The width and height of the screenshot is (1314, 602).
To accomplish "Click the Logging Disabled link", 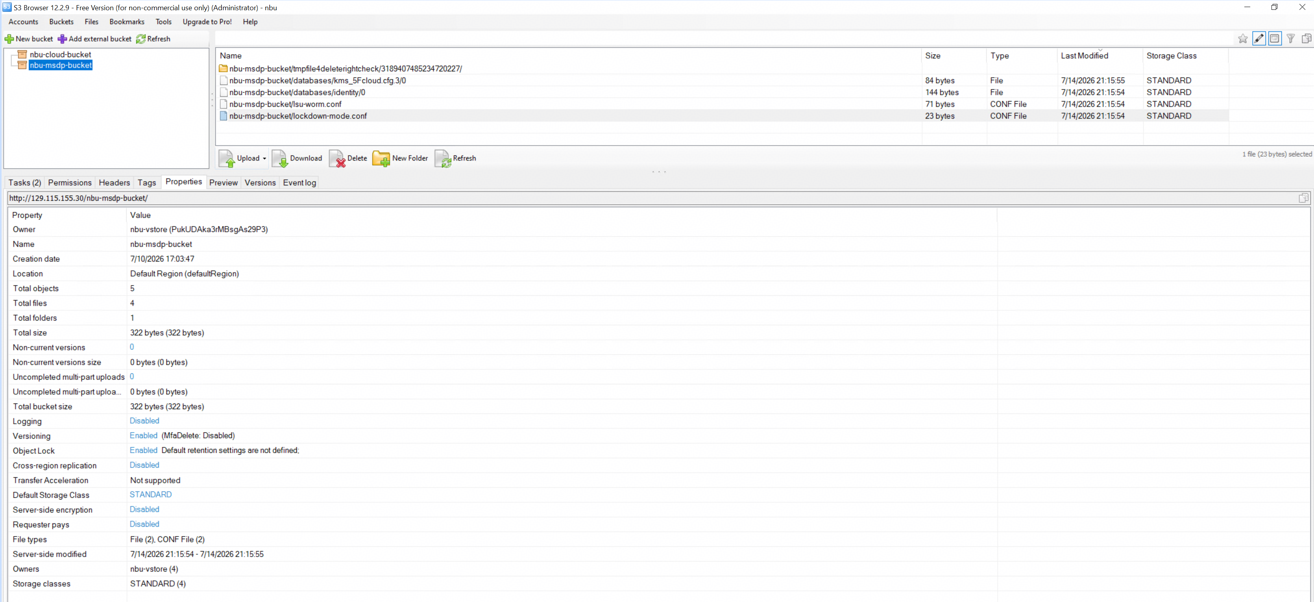I will [144, 421].
